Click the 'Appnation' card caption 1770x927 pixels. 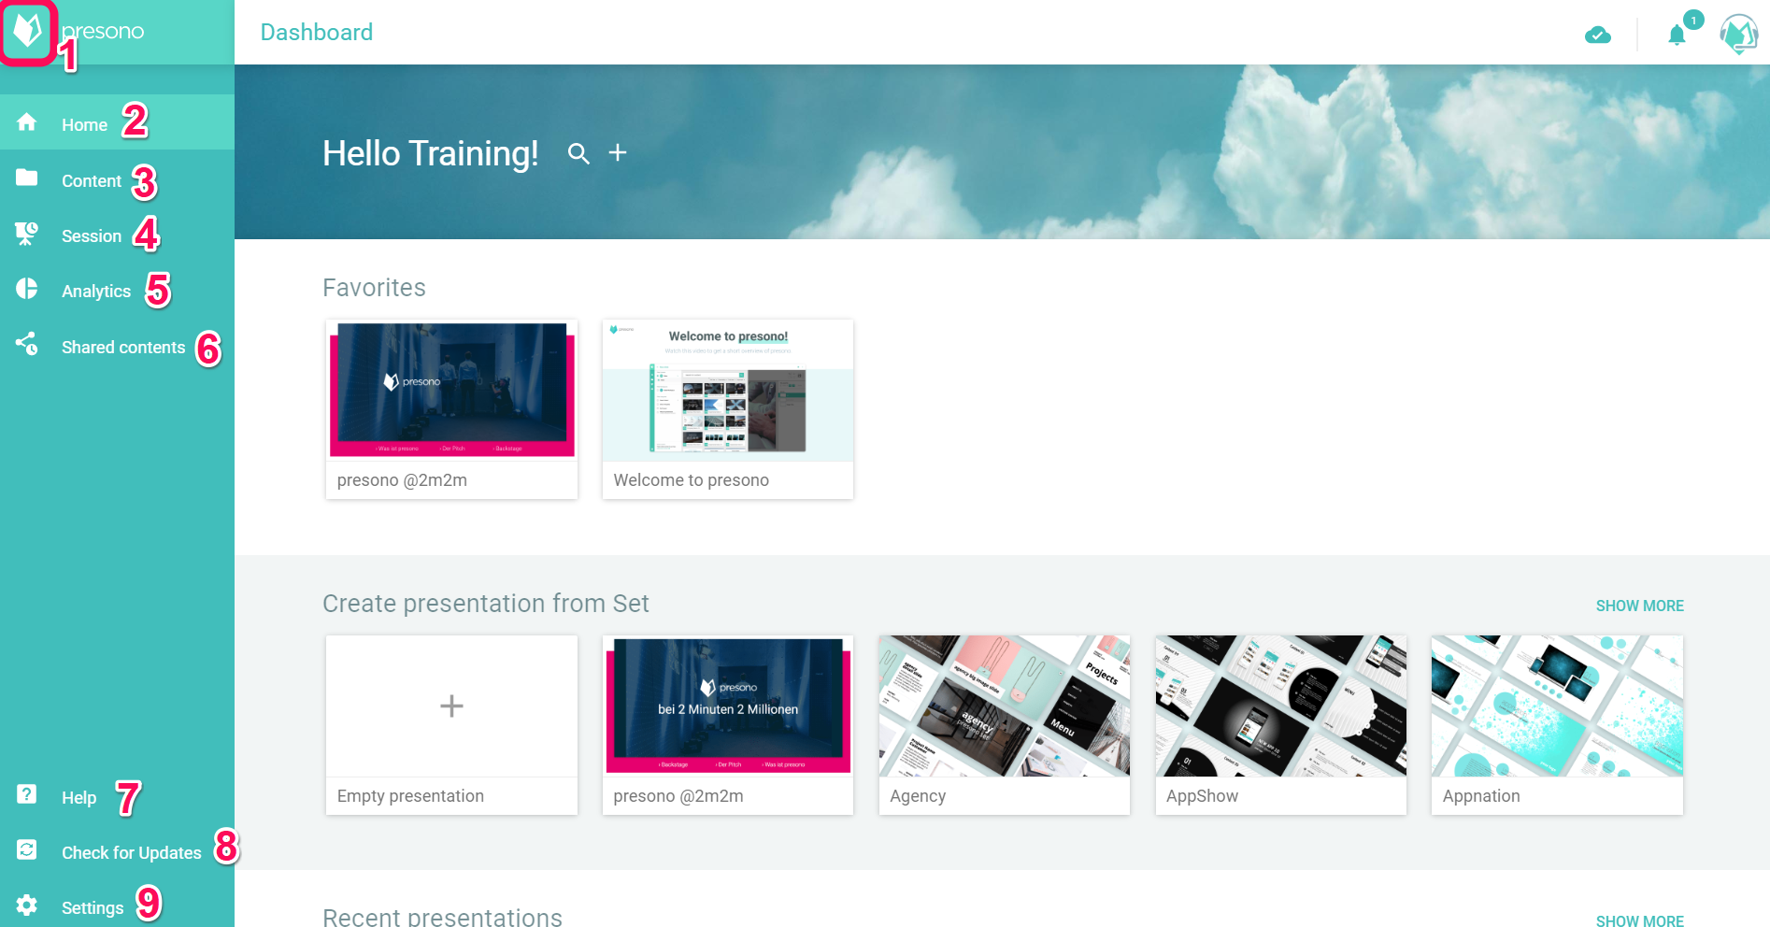point(1481,796)
